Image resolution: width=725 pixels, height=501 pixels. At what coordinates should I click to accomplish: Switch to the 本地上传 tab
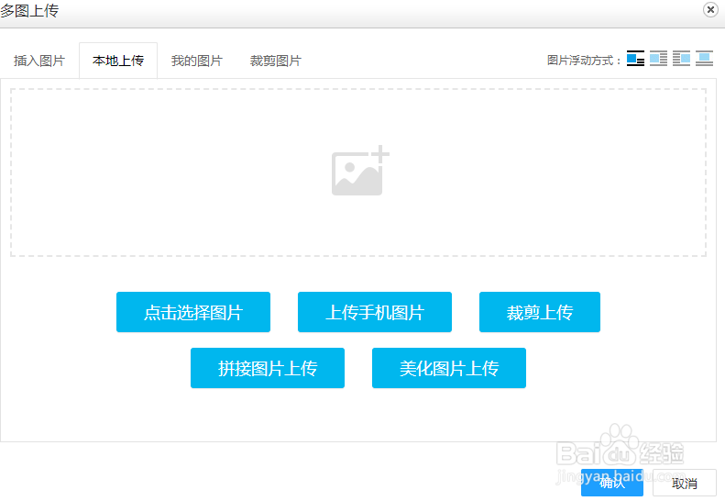118,61
